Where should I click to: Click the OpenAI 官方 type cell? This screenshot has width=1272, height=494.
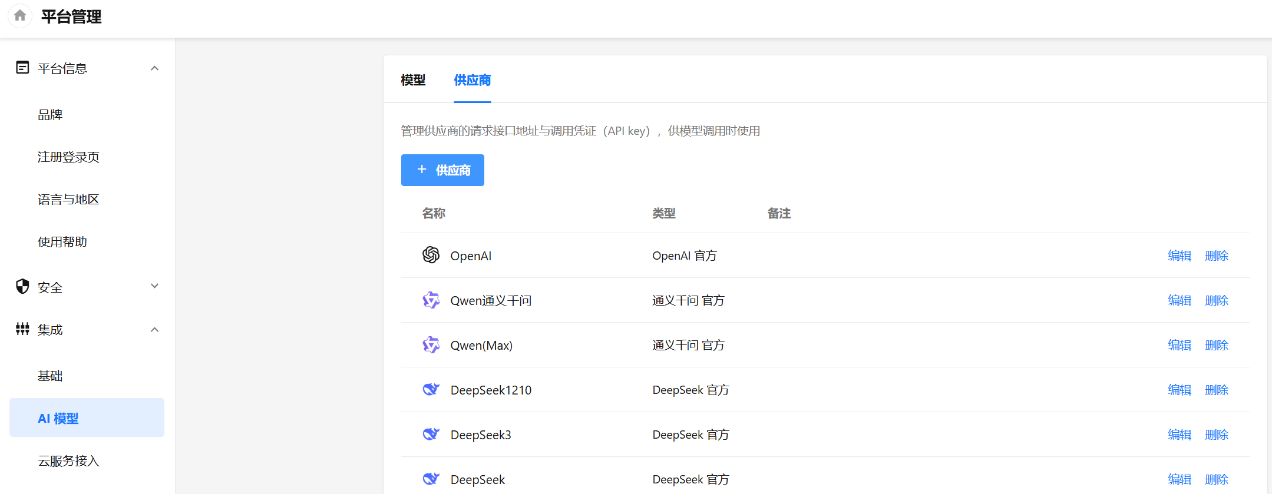coord(685,256)
